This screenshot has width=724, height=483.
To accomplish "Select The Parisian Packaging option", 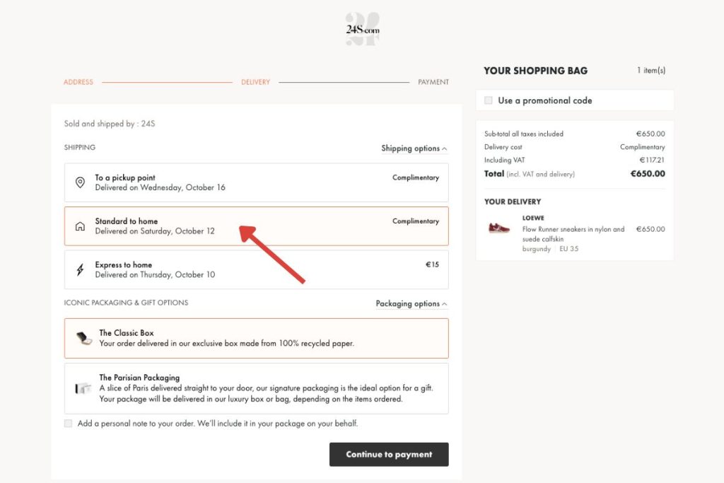I will click(x=256, y=388).
